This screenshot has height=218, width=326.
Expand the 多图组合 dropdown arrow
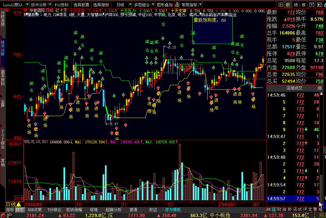[x=153, y=5]
